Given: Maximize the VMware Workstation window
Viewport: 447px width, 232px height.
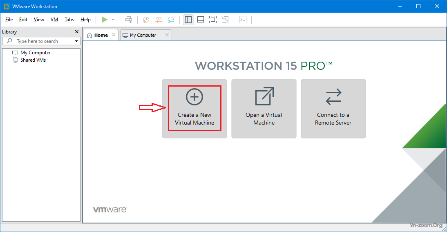Looking at the screenshot, I should coord(418,6).
